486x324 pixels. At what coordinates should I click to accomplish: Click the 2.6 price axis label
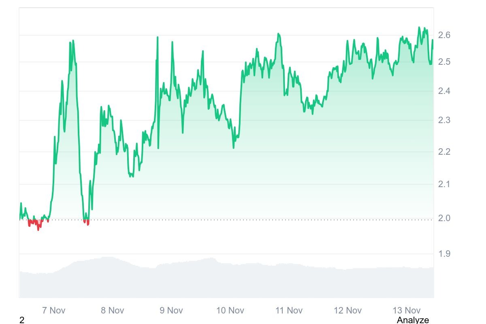(444, 35)
